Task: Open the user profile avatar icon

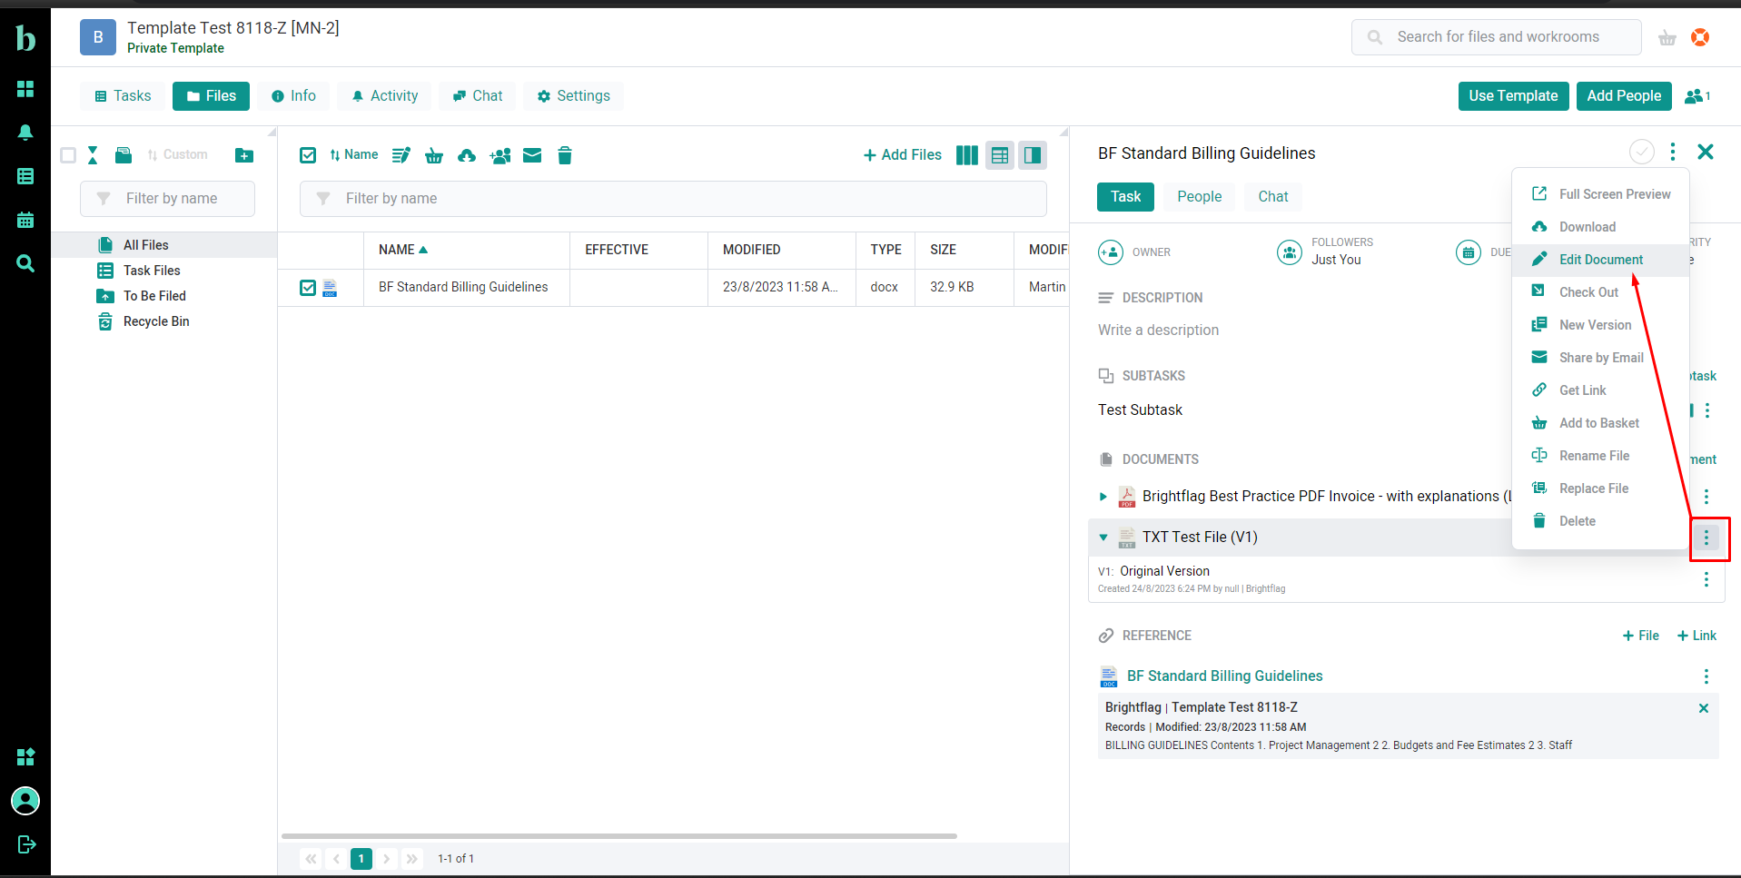Action: click(25, 801)
